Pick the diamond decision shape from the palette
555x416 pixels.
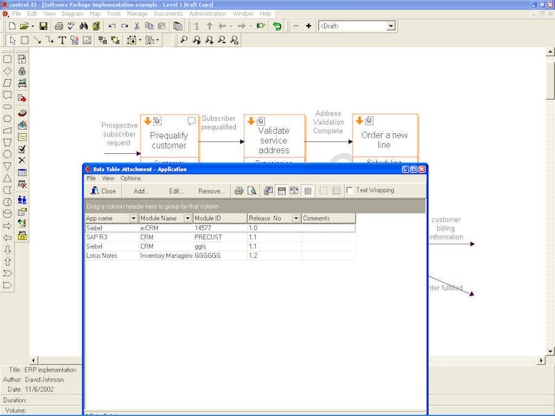8,71
